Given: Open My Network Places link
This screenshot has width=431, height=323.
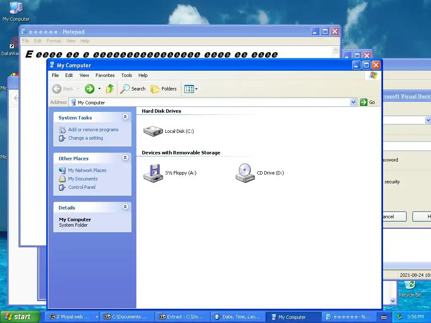Looking at the screenshot, I should click(x=87, y=170).
